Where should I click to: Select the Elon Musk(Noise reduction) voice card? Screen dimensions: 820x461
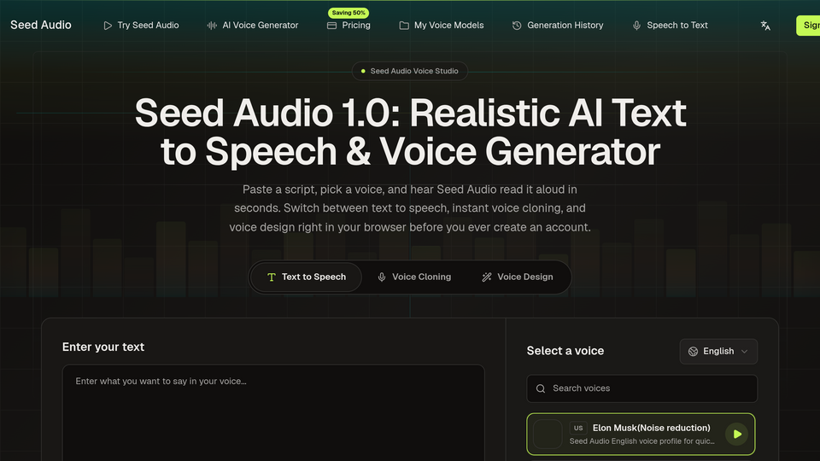pos(641,434)
